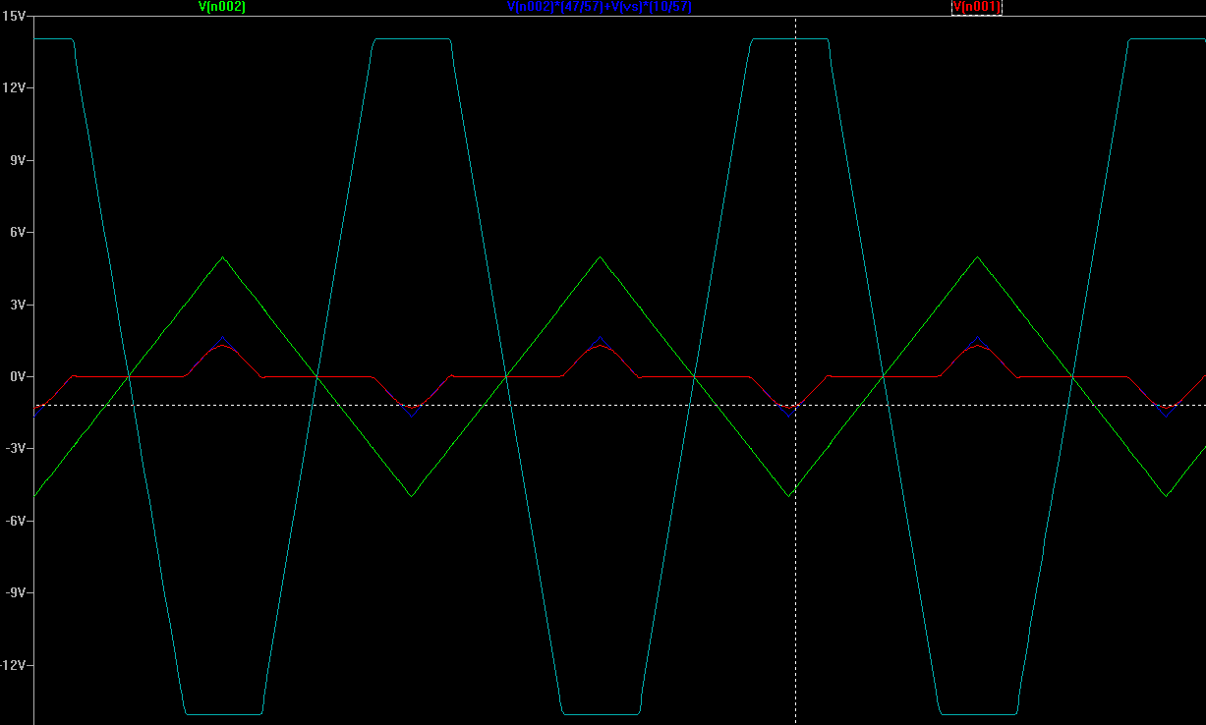Click the 0V vertical axis label

(x=16, y=376)
